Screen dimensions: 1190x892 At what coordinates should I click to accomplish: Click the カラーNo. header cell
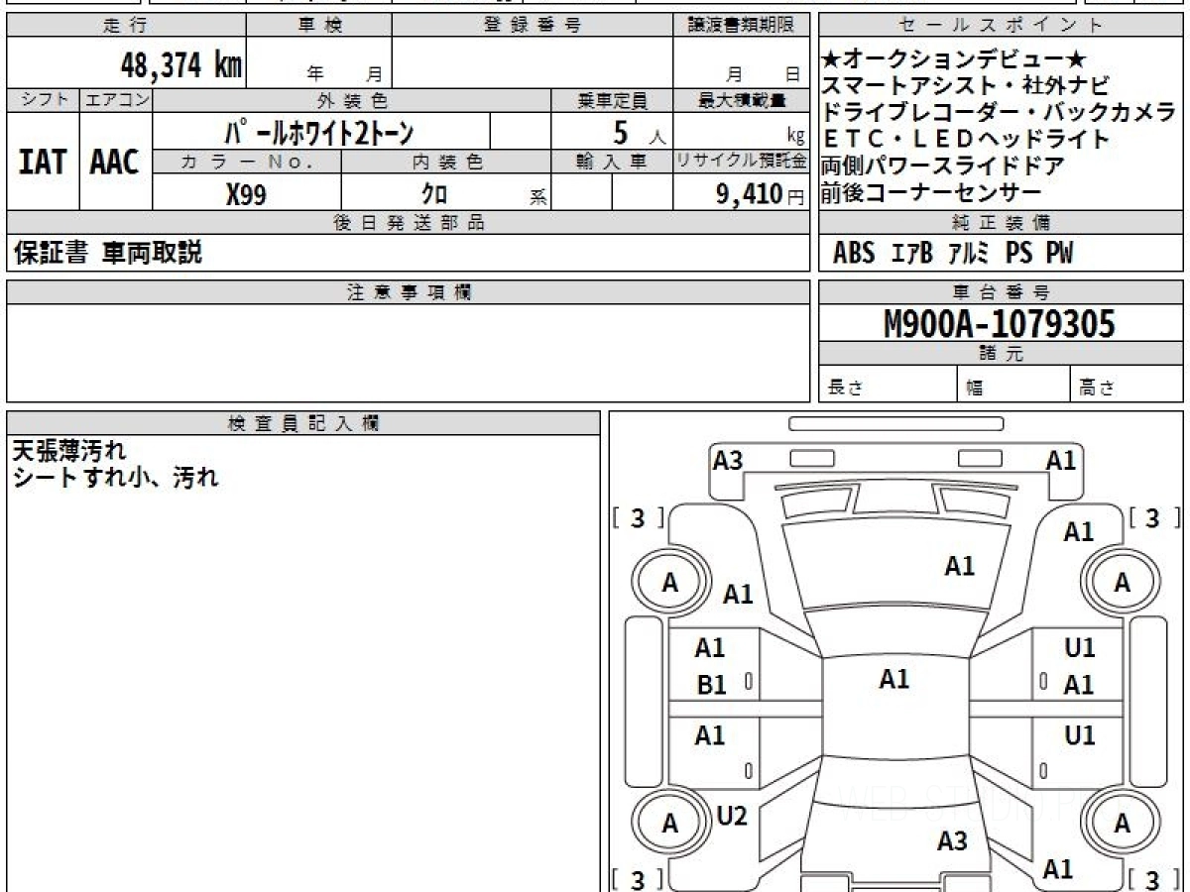click(x=248, y=162)
